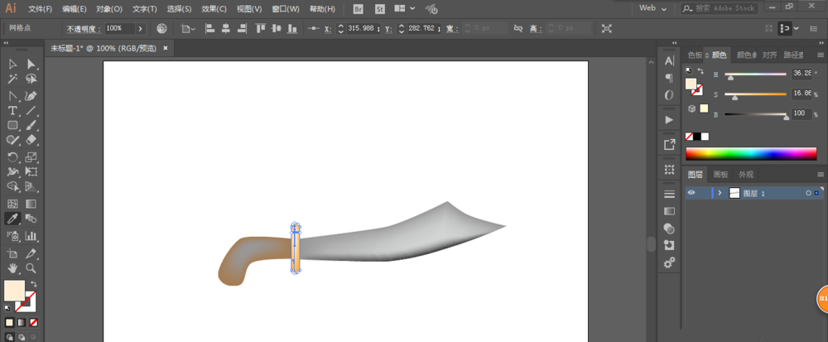
Task: Select the Direct Selection arrow tool
Action: tap(31, 64)
